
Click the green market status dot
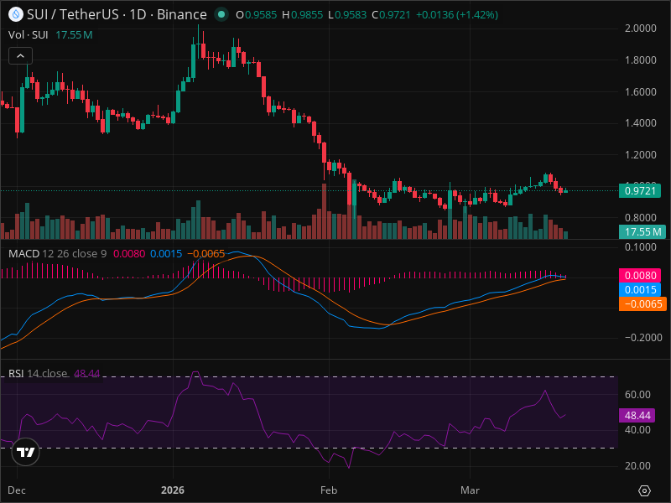coord(221,14)
